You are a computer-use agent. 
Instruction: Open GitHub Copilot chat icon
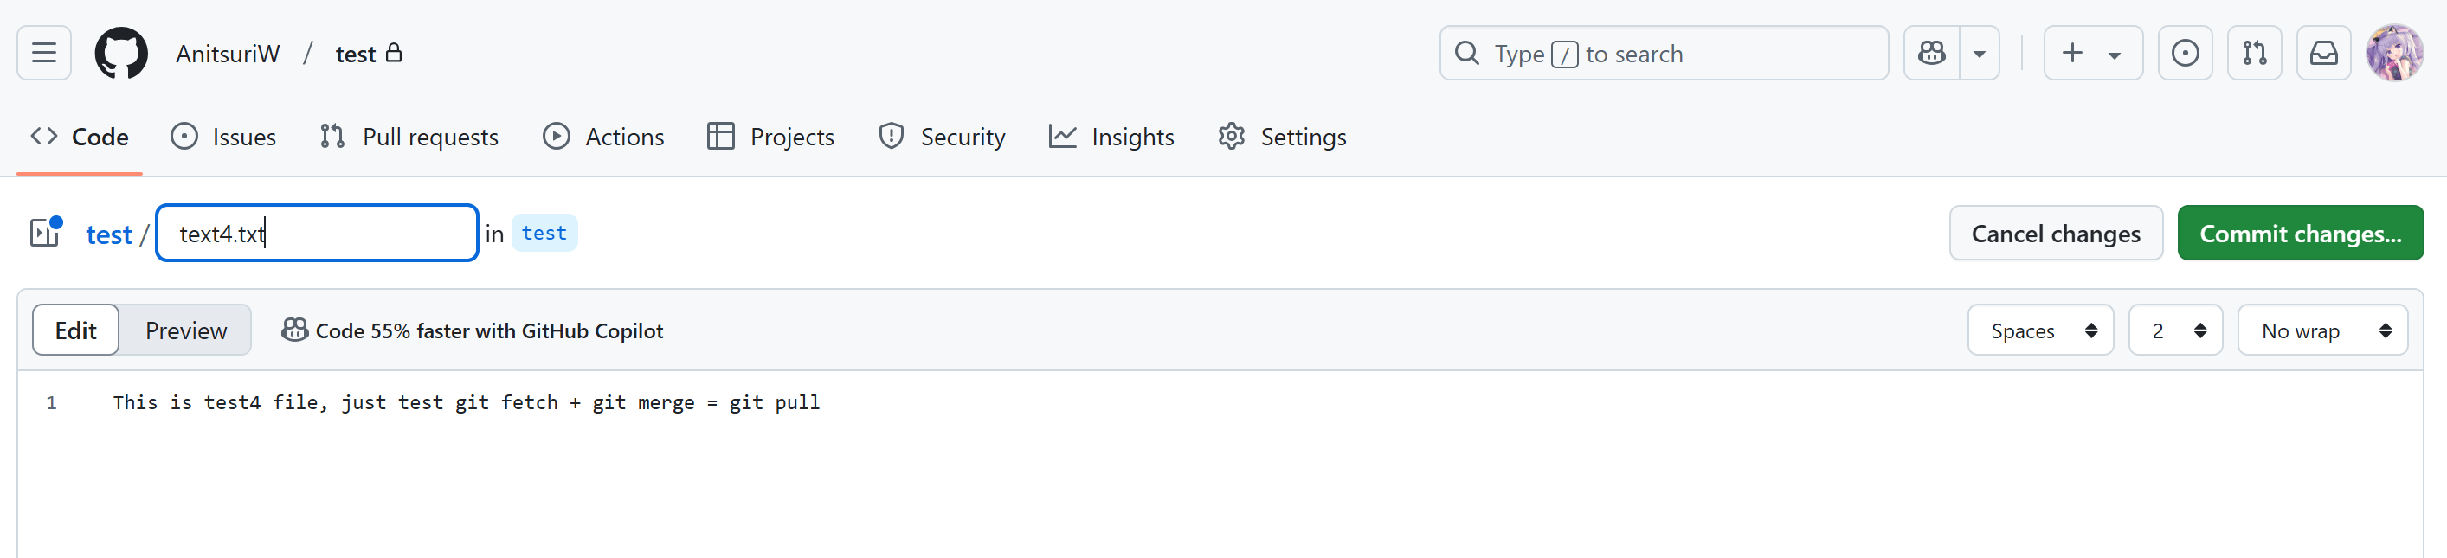tap(1931, 53)
